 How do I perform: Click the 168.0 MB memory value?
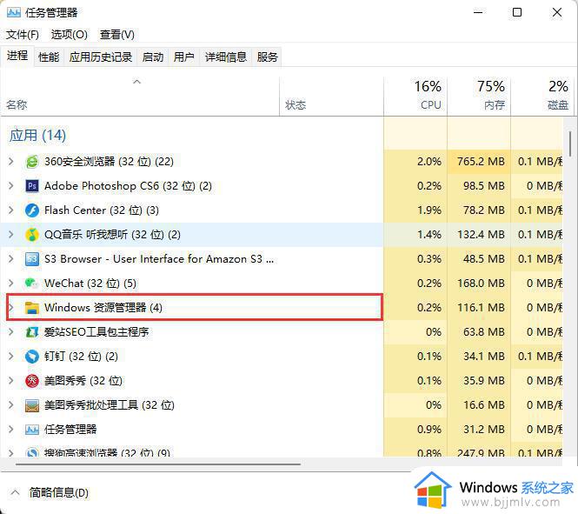[x=481, y=284]
